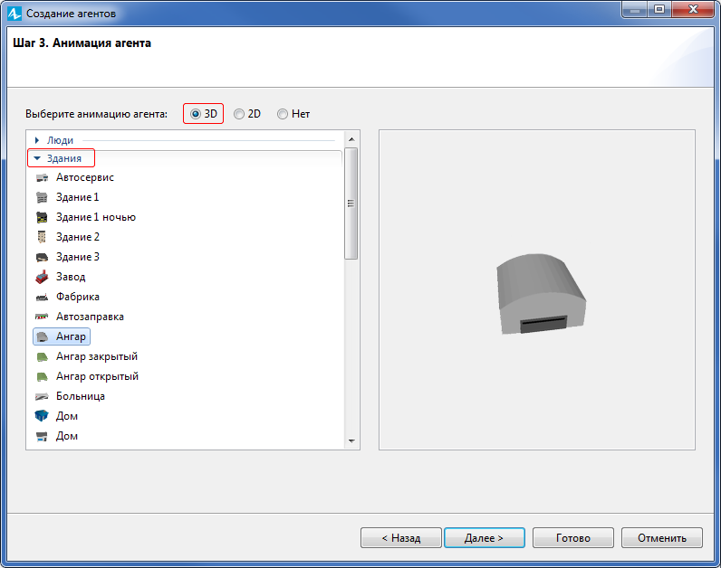Click the red Завод icon

[x=42, y=277]
